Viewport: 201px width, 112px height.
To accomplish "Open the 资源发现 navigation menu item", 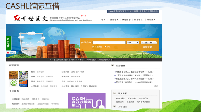I will point(114,20).
